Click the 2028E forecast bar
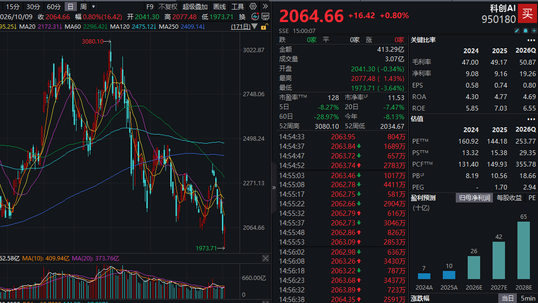538x303 pixels. coord(524,250)
